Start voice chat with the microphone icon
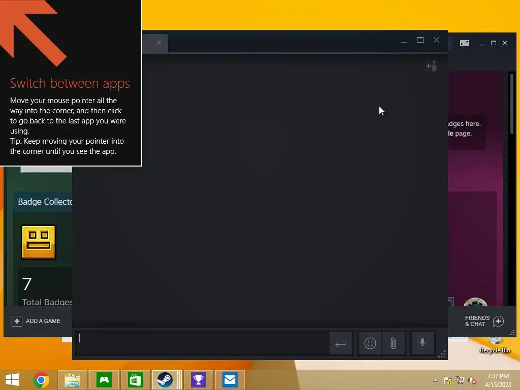 422,343
